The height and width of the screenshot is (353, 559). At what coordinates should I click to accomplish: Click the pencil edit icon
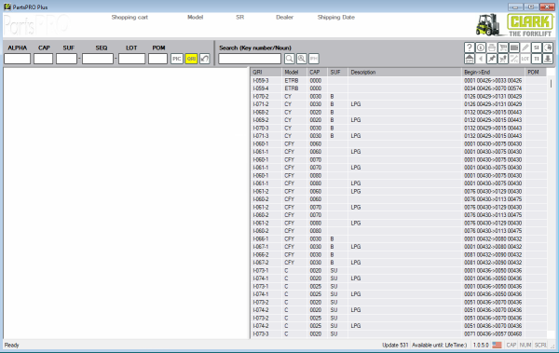(x=525, y=48)
